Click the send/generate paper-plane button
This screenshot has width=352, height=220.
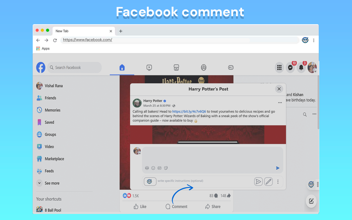click(x=258, y=182)
